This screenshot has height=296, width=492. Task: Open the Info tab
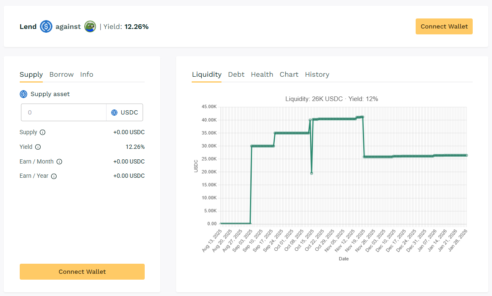pyautogui.click(x=87, y=75)
